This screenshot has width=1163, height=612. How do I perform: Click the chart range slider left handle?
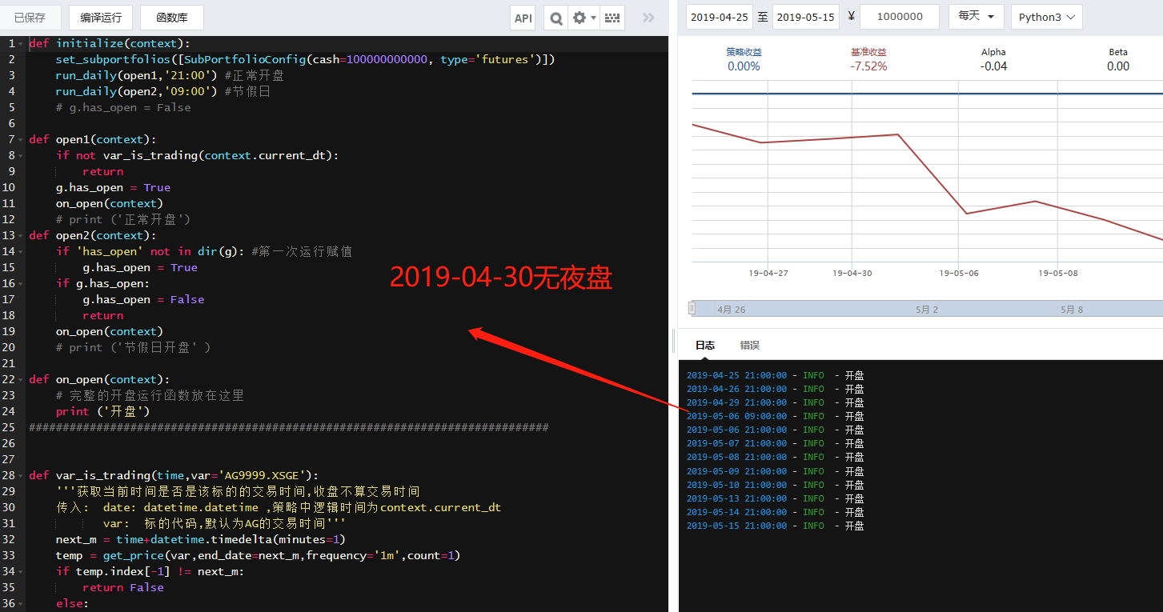693,308
